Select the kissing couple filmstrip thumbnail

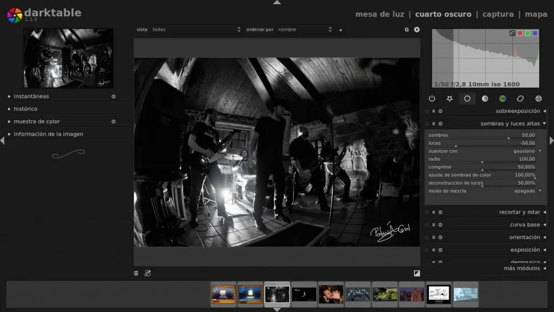point(331,294)
